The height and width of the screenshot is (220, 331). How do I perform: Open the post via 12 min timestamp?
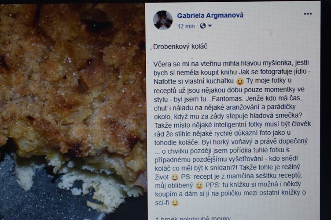186,26
